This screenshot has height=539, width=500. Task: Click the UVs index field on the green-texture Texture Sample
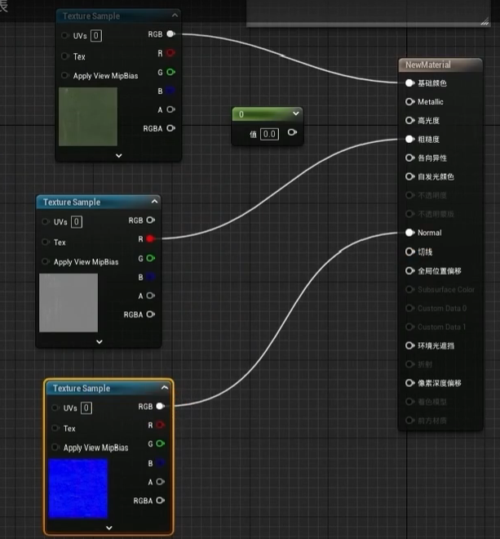[x=96, y=36]
